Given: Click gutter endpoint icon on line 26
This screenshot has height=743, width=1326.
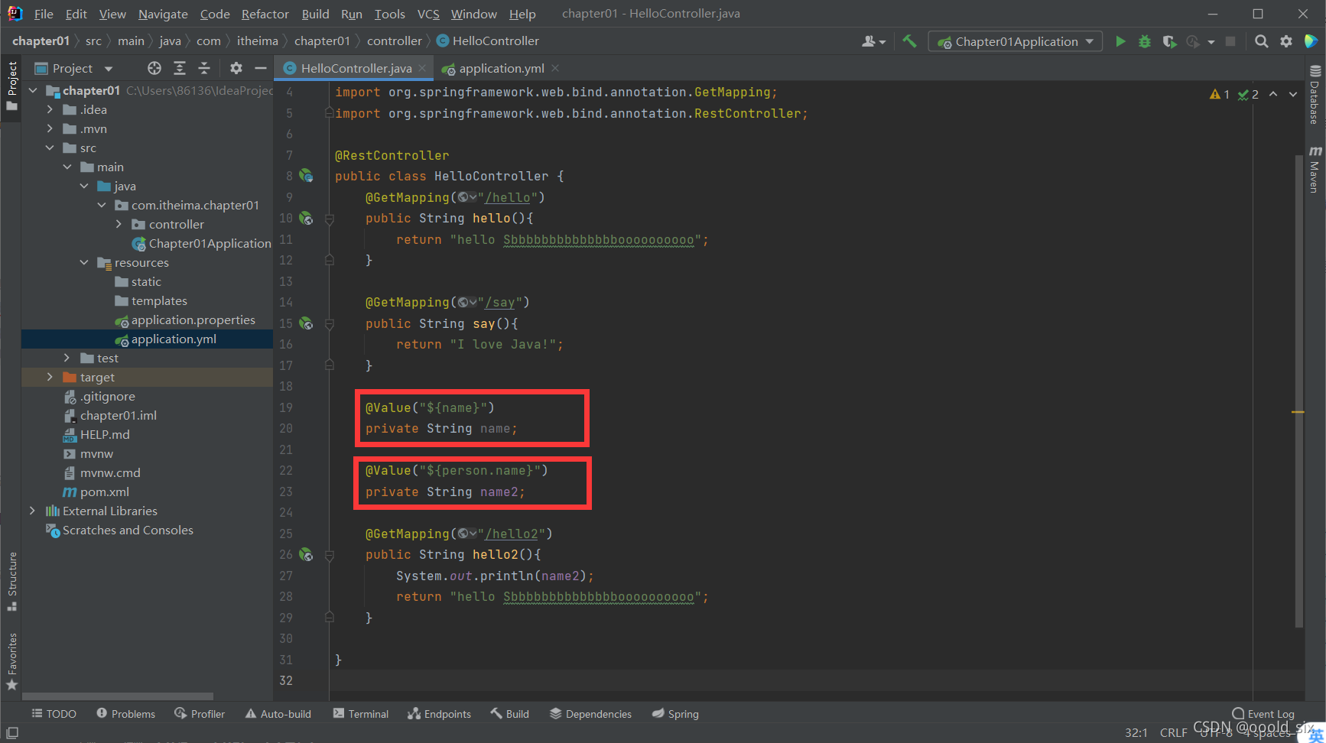Looking at the screenshot, I should (306, 554).
